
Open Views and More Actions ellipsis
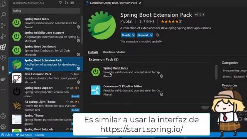tap(78, 3)
